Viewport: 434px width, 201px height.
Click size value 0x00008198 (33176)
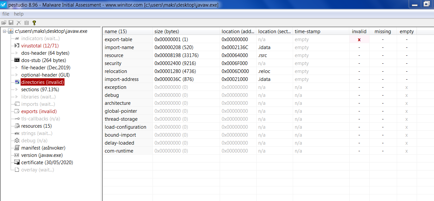pyautogui.click(x=176, y=55)
